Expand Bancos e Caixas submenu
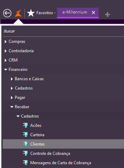The height and width of the screenshot is (168, 124). click(12, 79)
